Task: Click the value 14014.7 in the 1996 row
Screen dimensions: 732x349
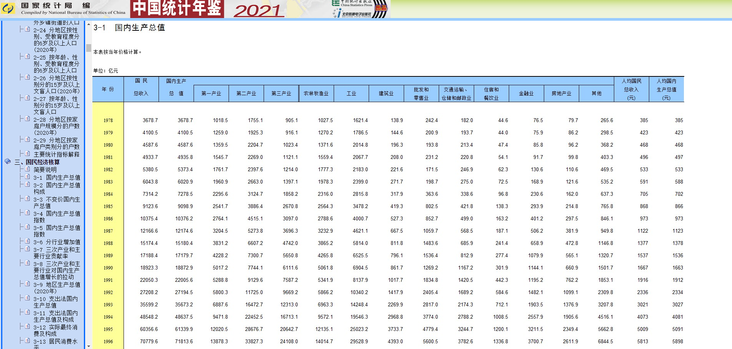Action: 324,342
